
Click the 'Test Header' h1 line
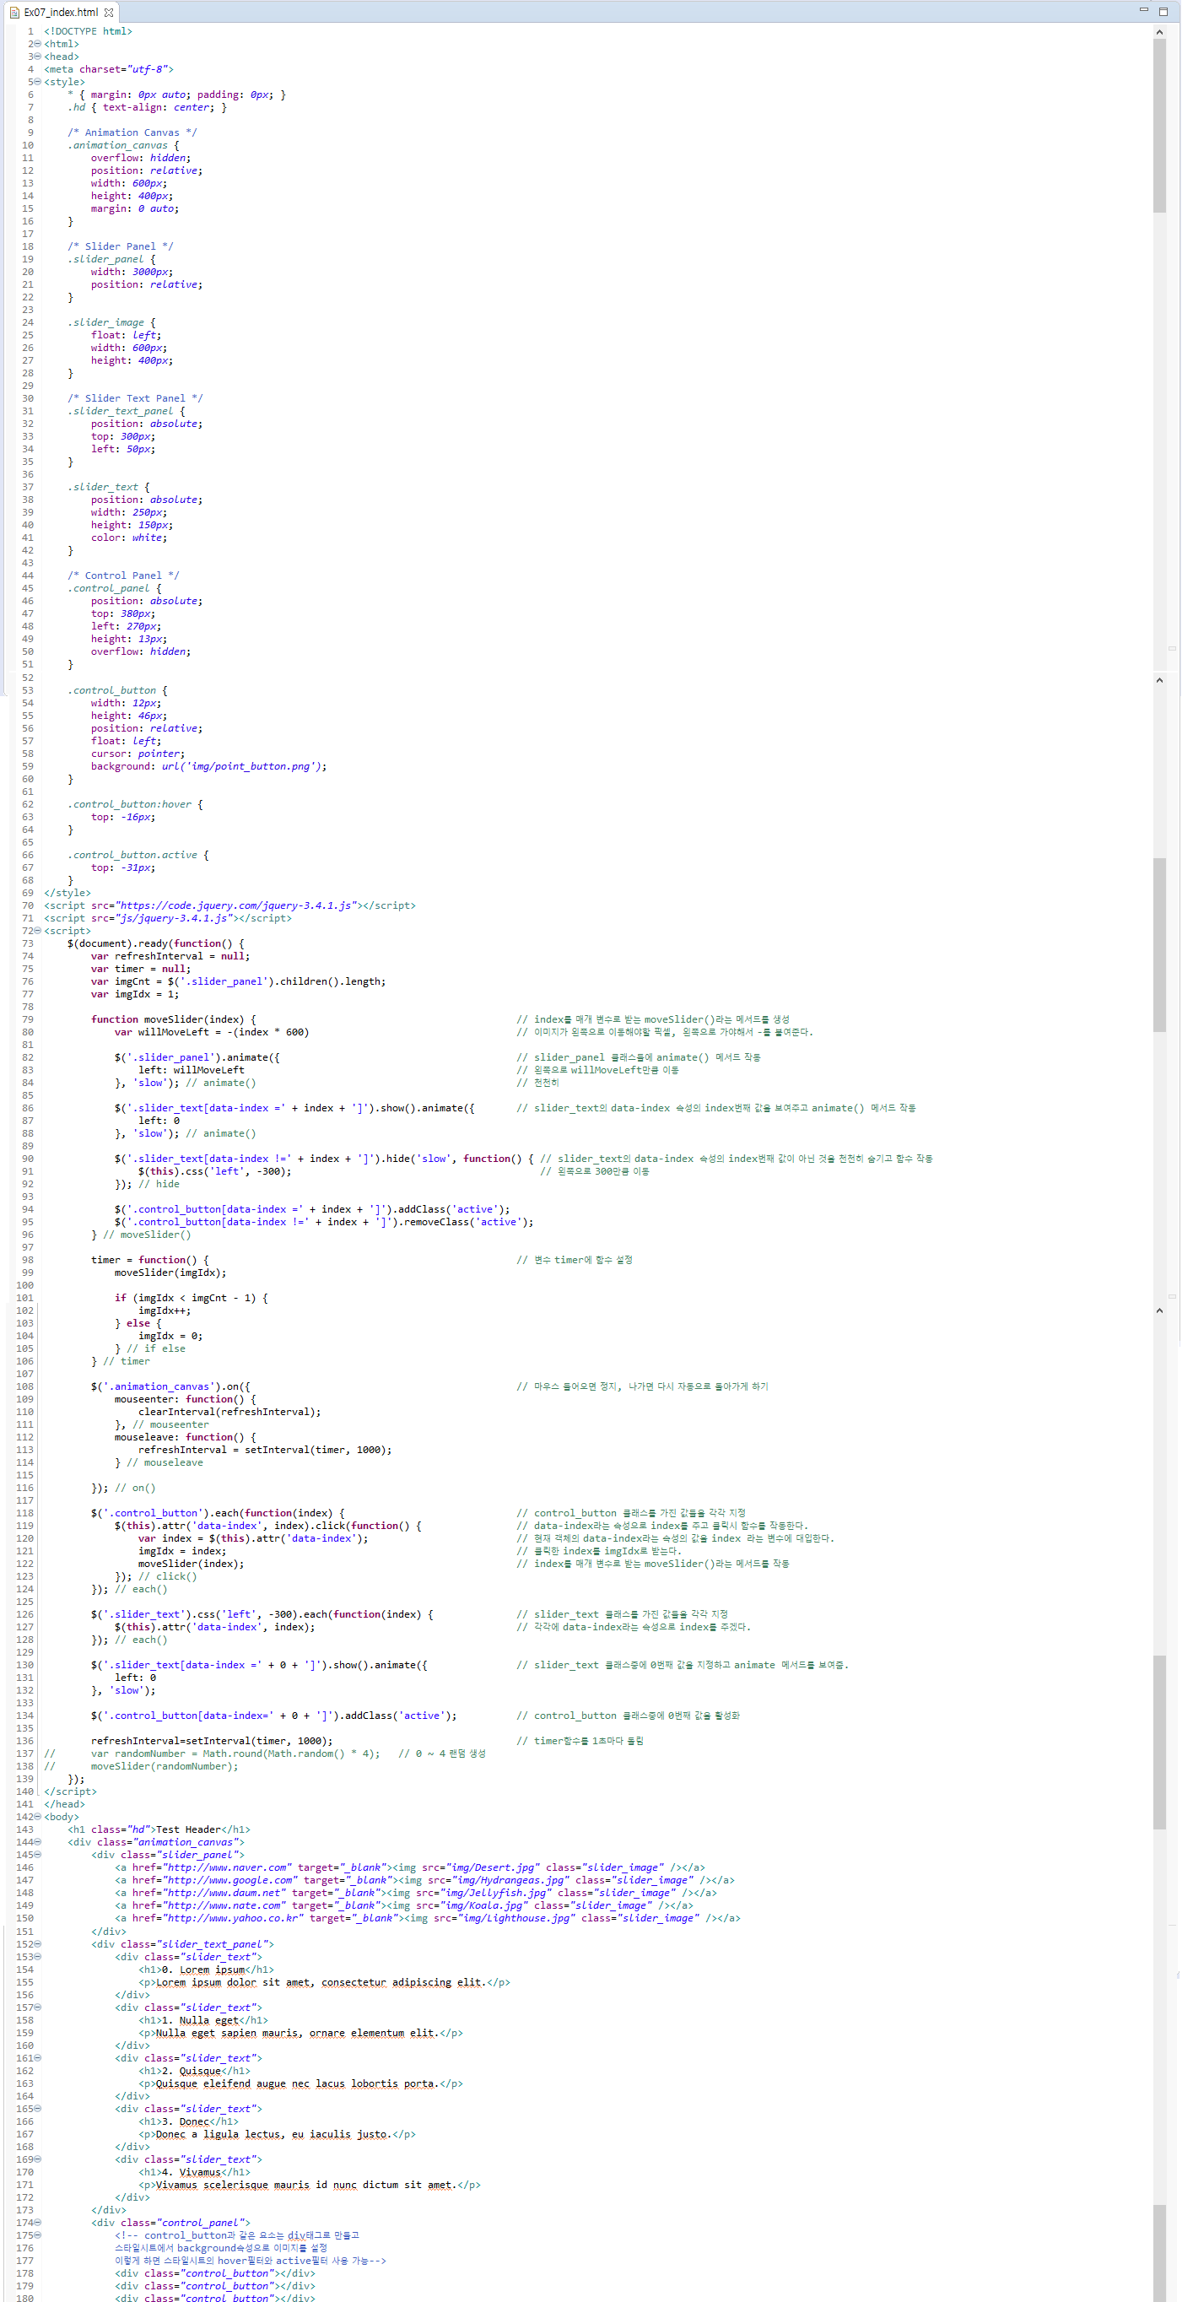pyautogui.click(x=159, y=1829)
